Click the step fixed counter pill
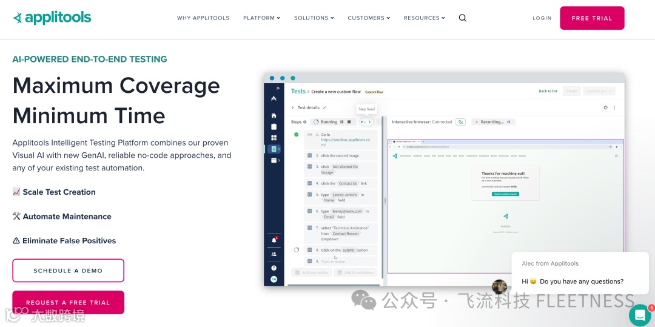This screenshot has height=327, width=655. click(x=366, y=122)
